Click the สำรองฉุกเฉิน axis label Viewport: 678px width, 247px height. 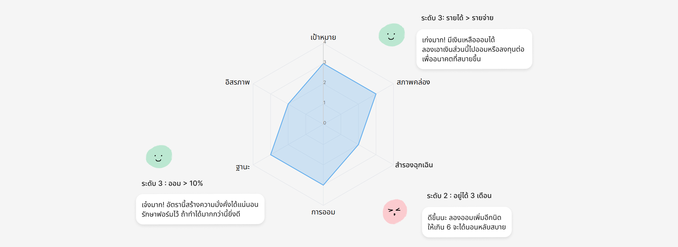click(414, 165)
